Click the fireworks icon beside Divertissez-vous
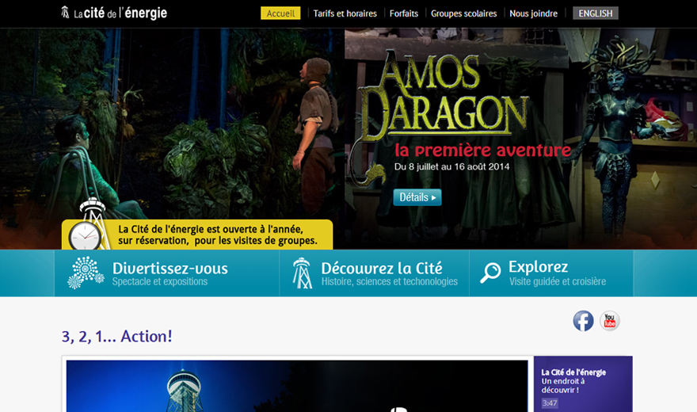This screenshot has height=412, width=697. [86, 273]
